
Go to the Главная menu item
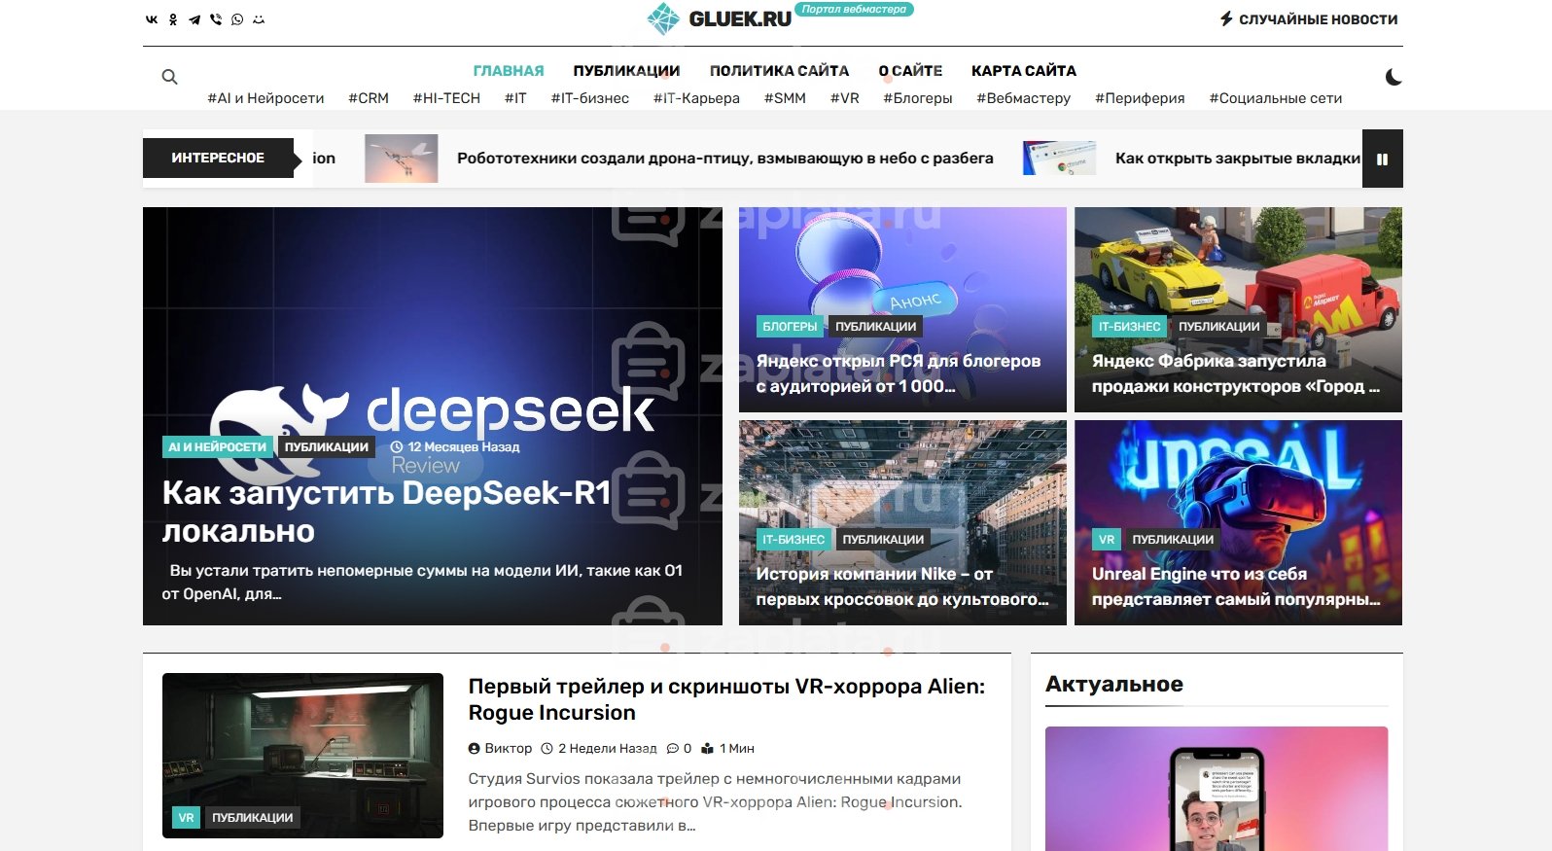pyautogui.click(x=509, y=71)
